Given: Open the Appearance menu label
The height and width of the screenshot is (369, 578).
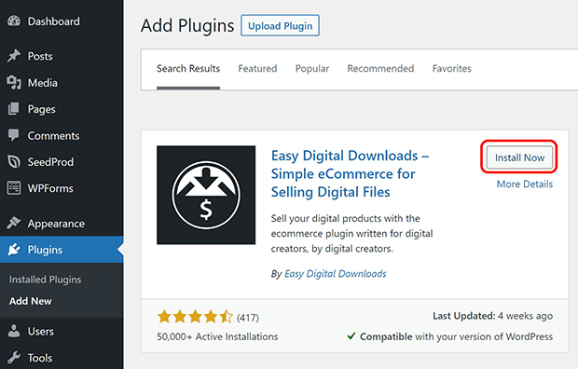Looking at the screenshot, I should point(56,224).
